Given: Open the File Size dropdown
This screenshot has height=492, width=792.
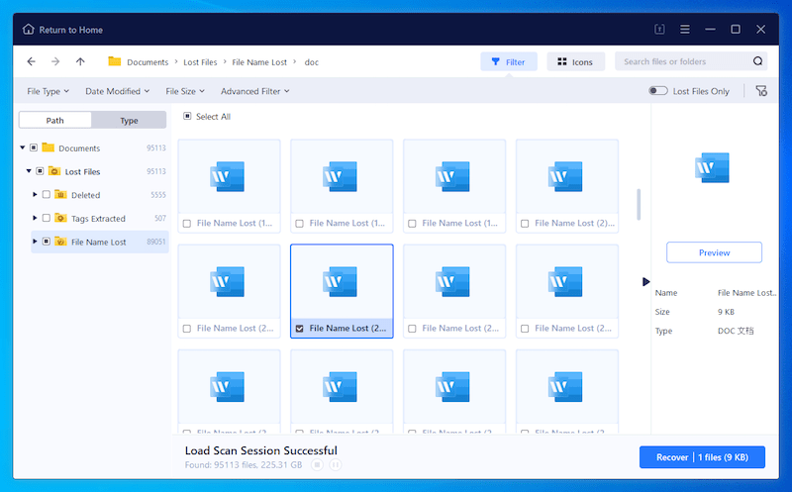Looking at the screenshot, I should click(x=185, y=91).
